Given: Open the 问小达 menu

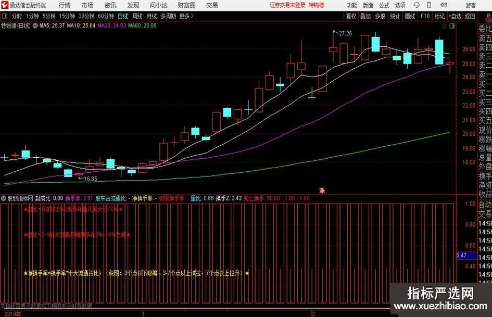Looking at the screenshot, I should click(x=158, y=5).
